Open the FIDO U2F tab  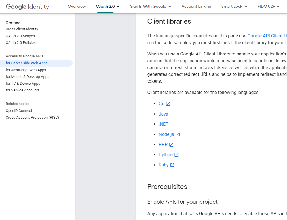(266, 7)
